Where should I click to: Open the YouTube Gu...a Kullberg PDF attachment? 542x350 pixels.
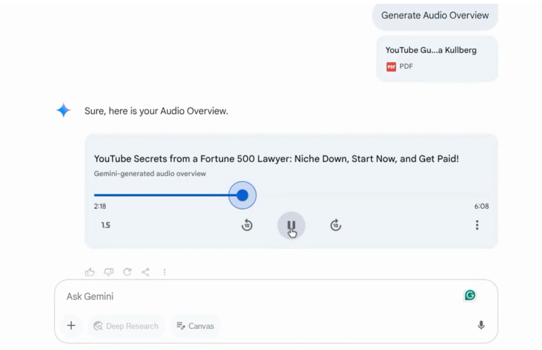pos(437,58)
